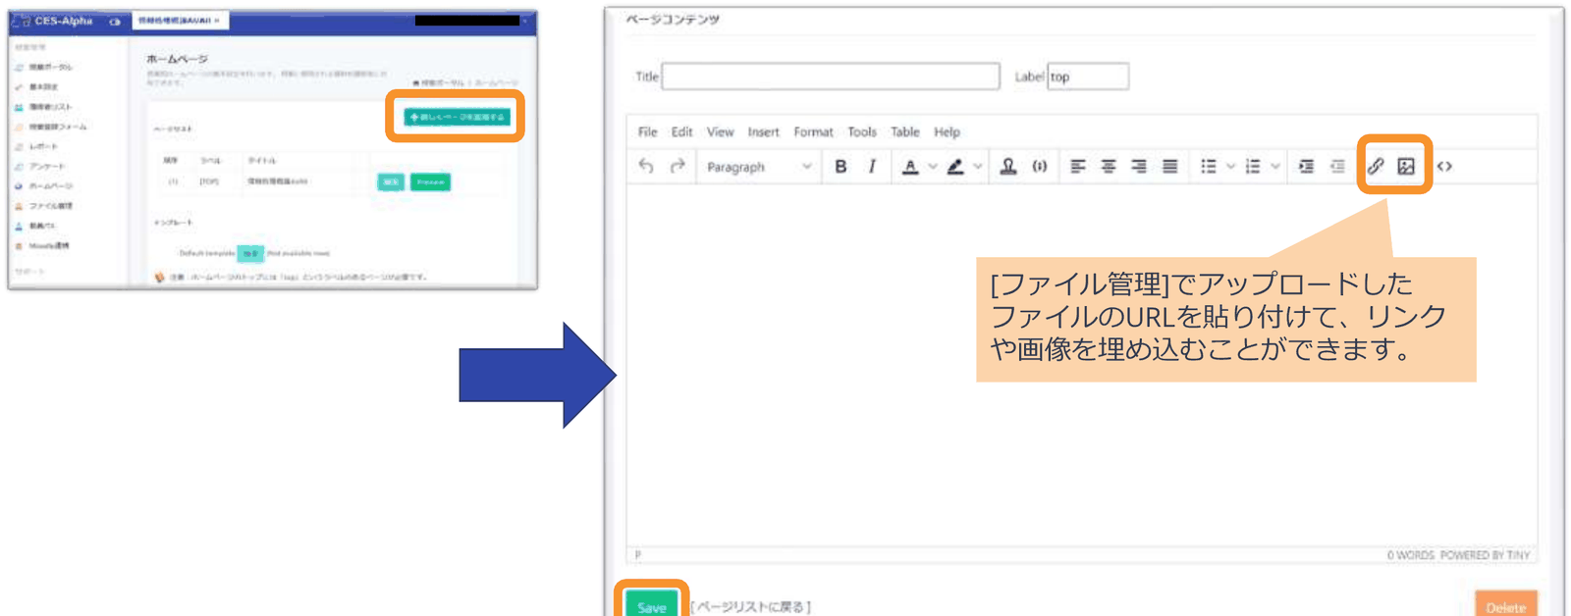Redo the last undone edit
1571x616 pixels.
pos(677,167)
